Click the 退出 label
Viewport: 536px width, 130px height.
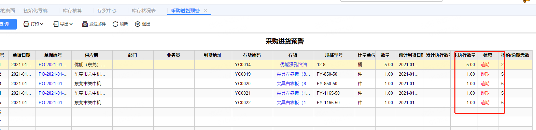click(x=146, y=24)
